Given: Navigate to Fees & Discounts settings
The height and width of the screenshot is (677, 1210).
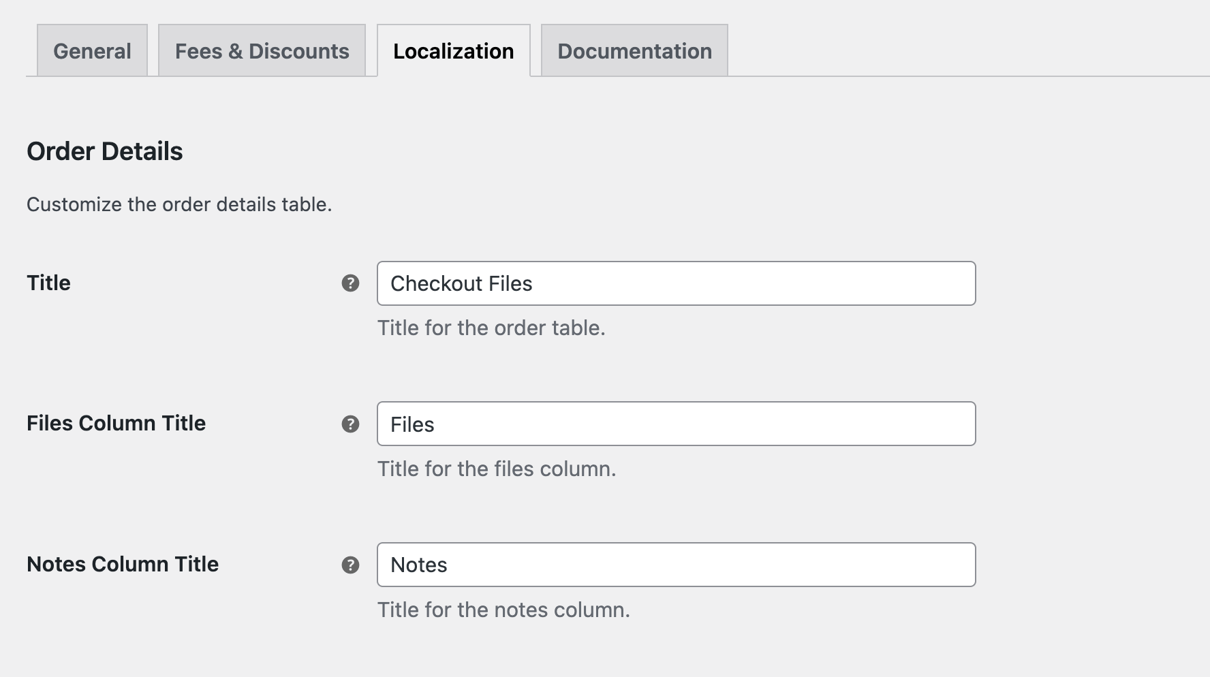Looking at the screenshot, I should (262, 50).
